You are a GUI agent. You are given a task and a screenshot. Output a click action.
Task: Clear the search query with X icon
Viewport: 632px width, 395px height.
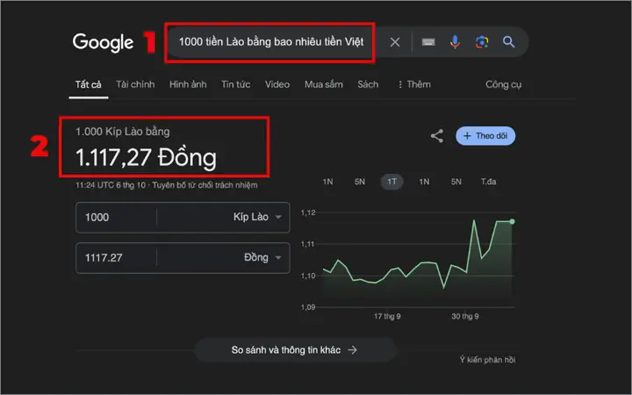pos(395,42)
